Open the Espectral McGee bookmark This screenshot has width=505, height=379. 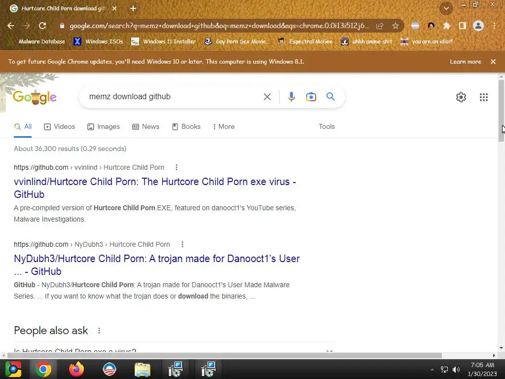305,41
